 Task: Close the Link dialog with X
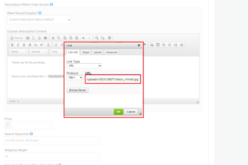139,46
